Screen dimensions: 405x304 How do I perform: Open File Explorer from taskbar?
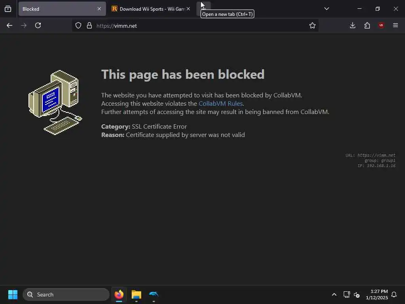[x=136, y=294]
